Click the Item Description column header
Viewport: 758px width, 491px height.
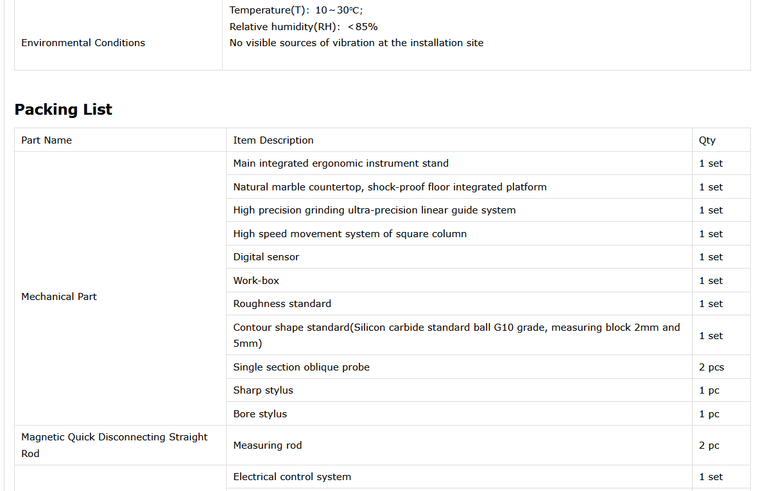pos(273,140)
